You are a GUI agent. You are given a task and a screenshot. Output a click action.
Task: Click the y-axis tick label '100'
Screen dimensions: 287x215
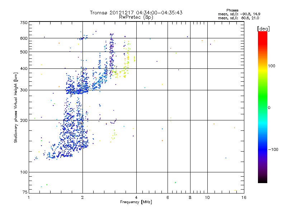point(24,172)
